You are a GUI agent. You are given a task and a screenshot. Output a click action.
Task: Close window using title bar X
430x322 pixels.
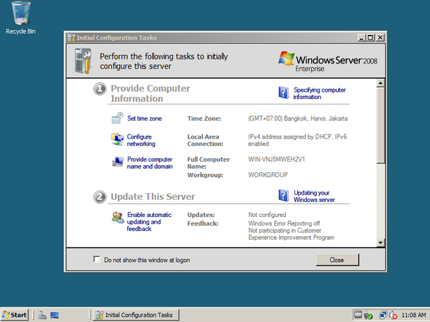[380, 38]
